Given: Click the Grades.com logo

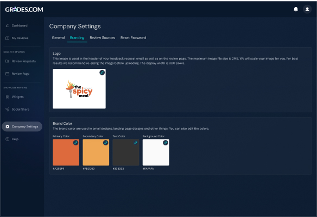Looking at the screenshot, I should [x=24, y=9].
